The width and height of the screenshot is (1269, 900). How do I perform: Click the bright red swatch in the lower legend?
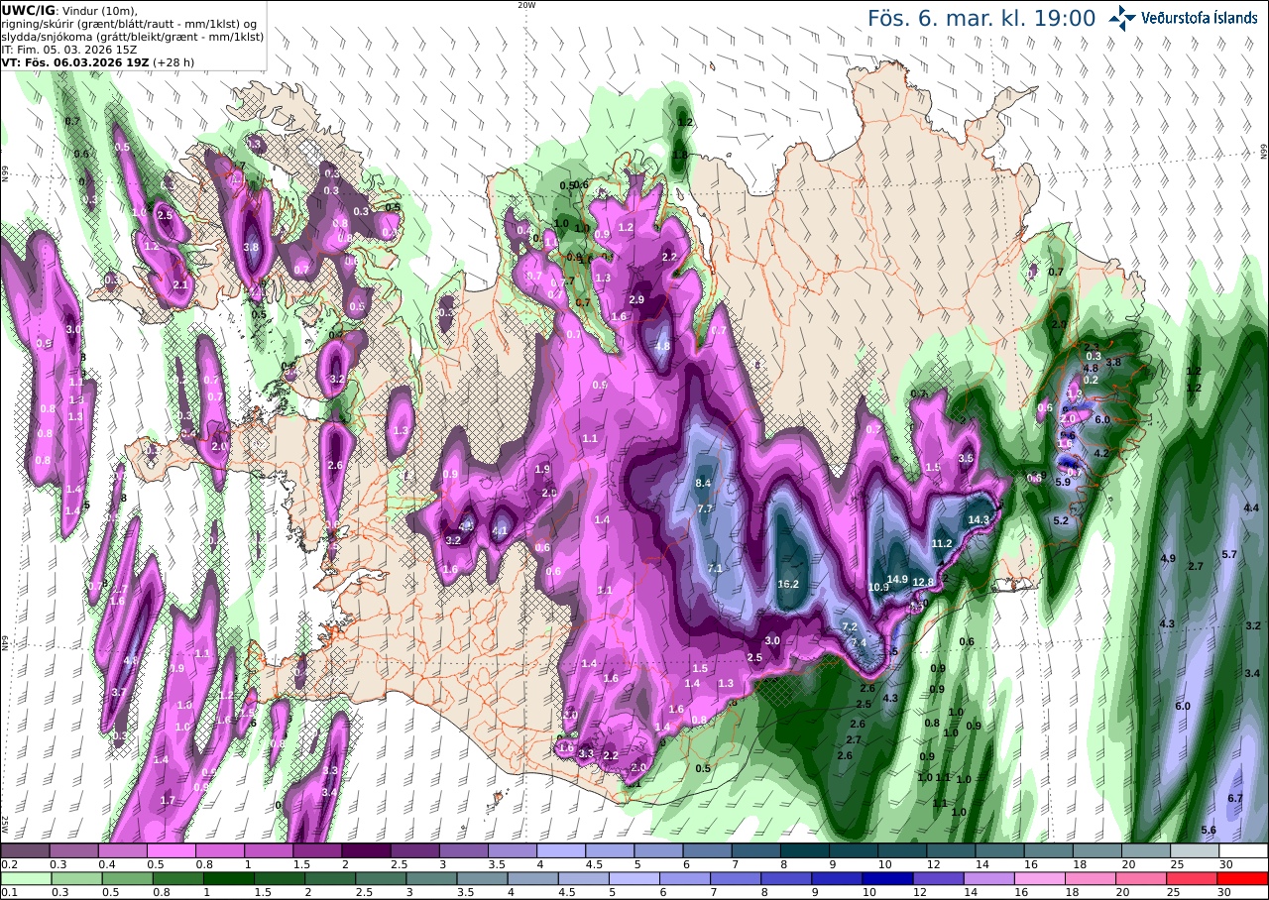[x=1243, y=879]
